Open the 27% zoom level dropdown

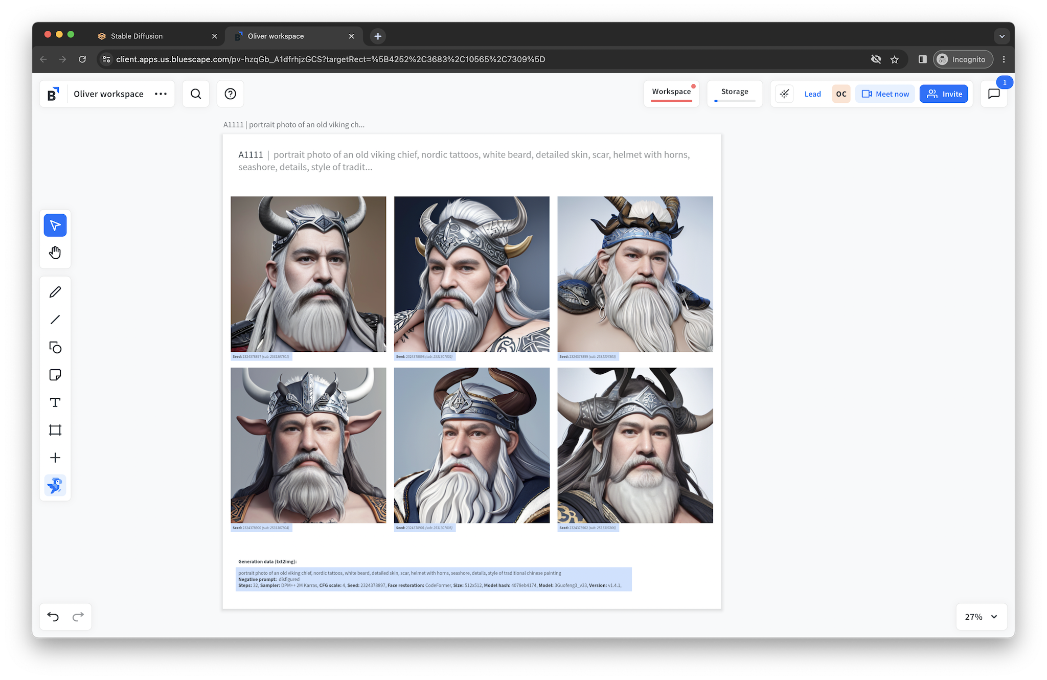981,617
